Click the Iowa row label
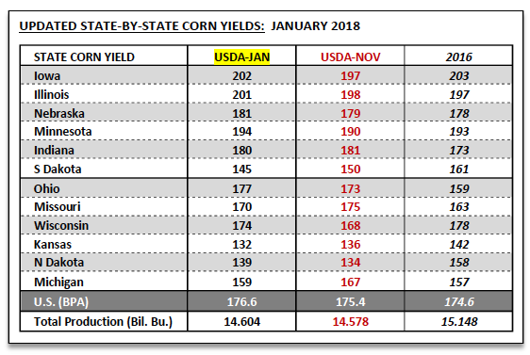 point(47,75)
